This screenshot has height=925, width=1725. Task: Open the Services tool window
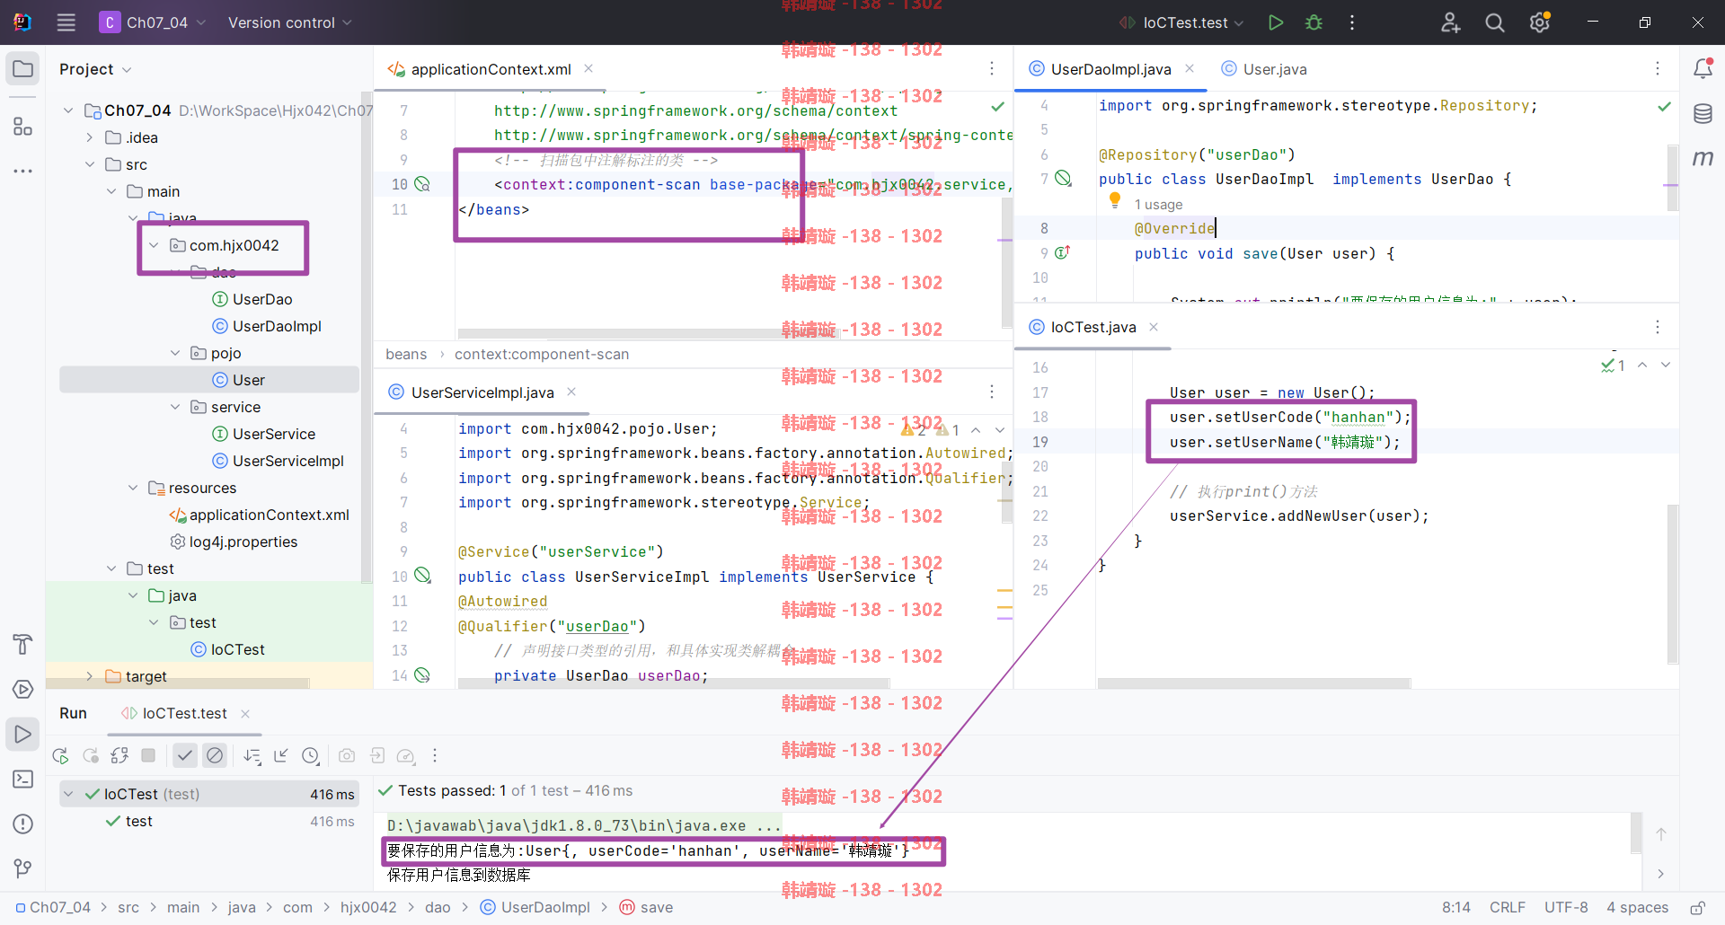tap(22, 689)
